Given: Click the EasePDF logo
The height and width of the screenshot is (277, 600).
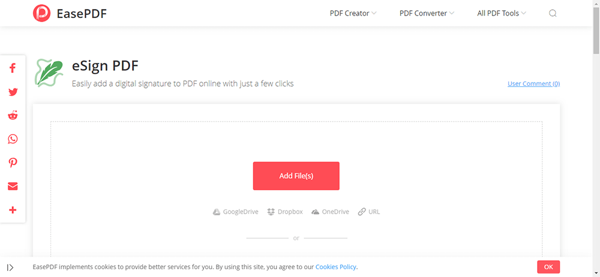Looking at the screenshot, I should pyautogui.click(x=70, y=13).
